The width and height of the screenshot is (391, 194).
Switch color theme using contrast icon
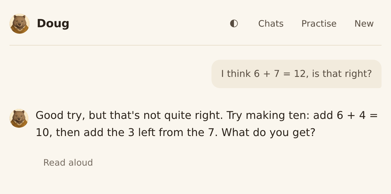coord(234,23)
